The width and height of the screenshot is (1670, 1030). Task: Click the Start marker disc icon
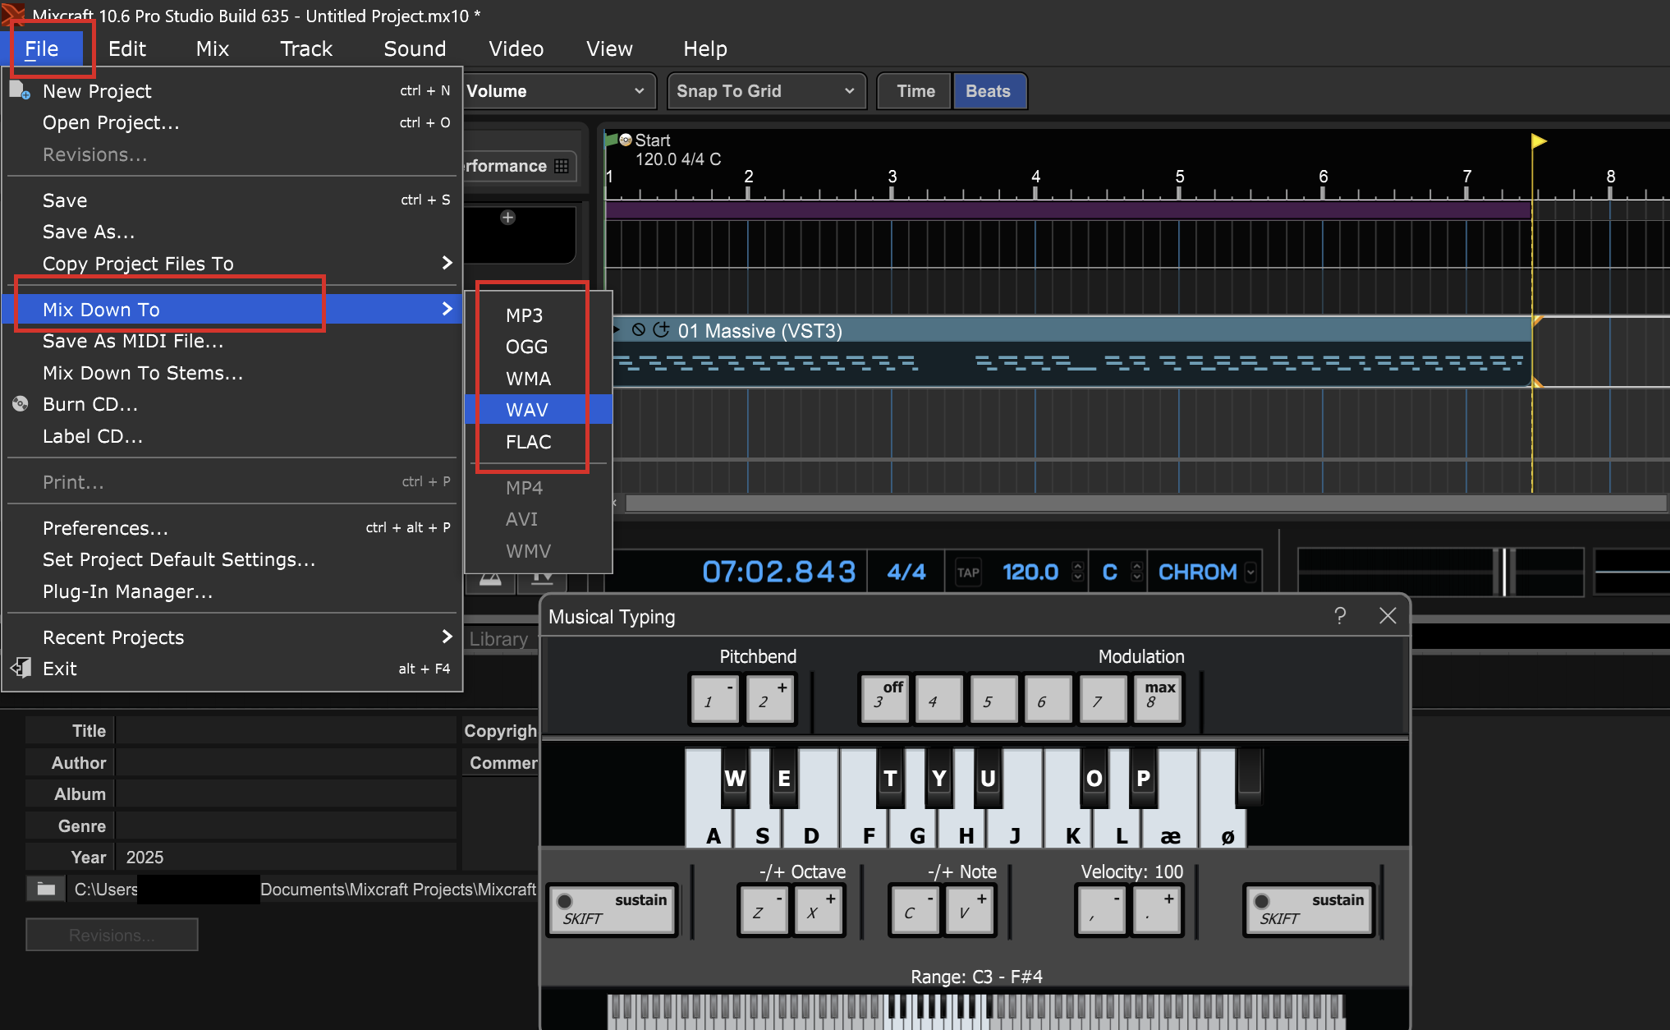pos(626,140)
